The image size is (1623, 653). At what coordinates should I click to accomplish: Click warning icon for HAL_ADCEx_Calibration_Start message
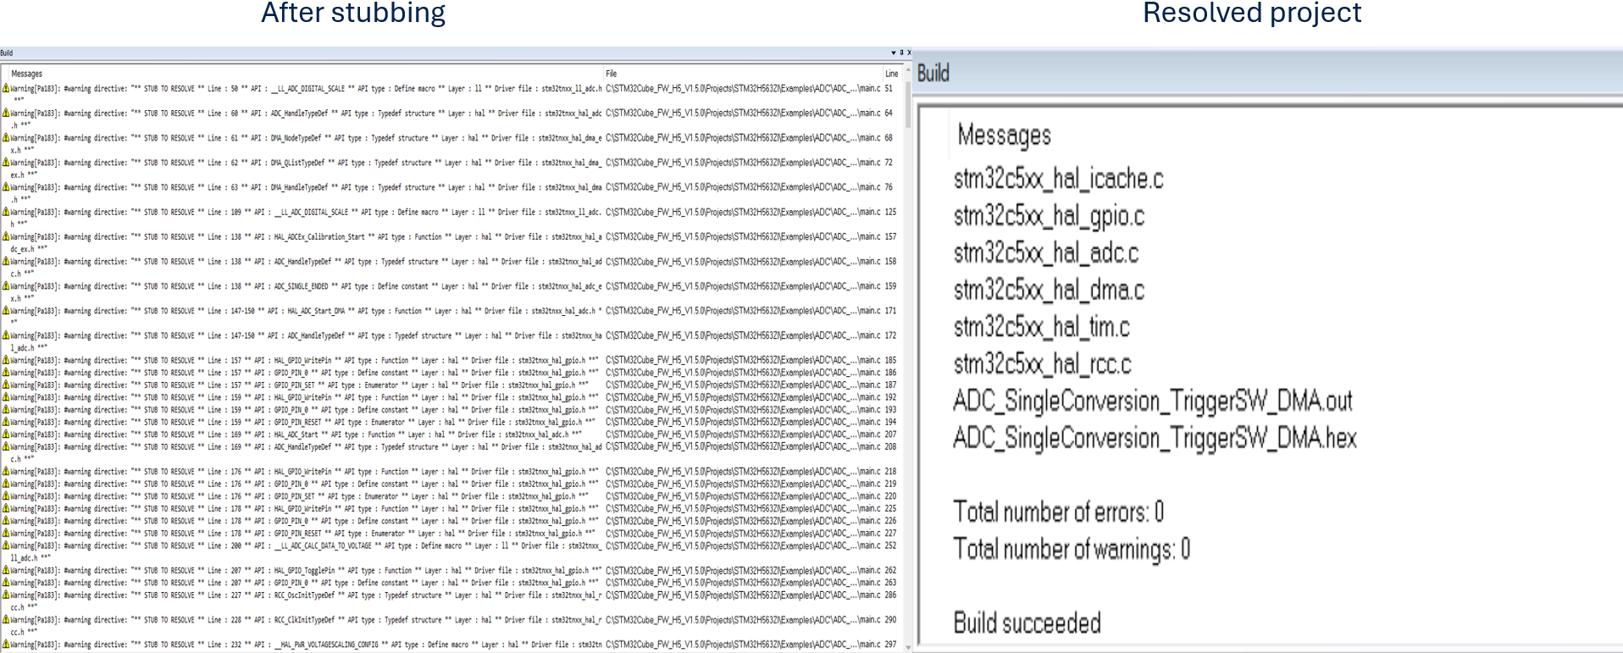6,237
